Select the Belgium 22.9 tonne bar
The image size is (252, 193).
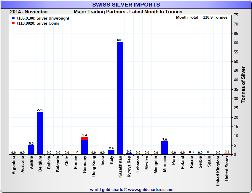tap(40, 133)
